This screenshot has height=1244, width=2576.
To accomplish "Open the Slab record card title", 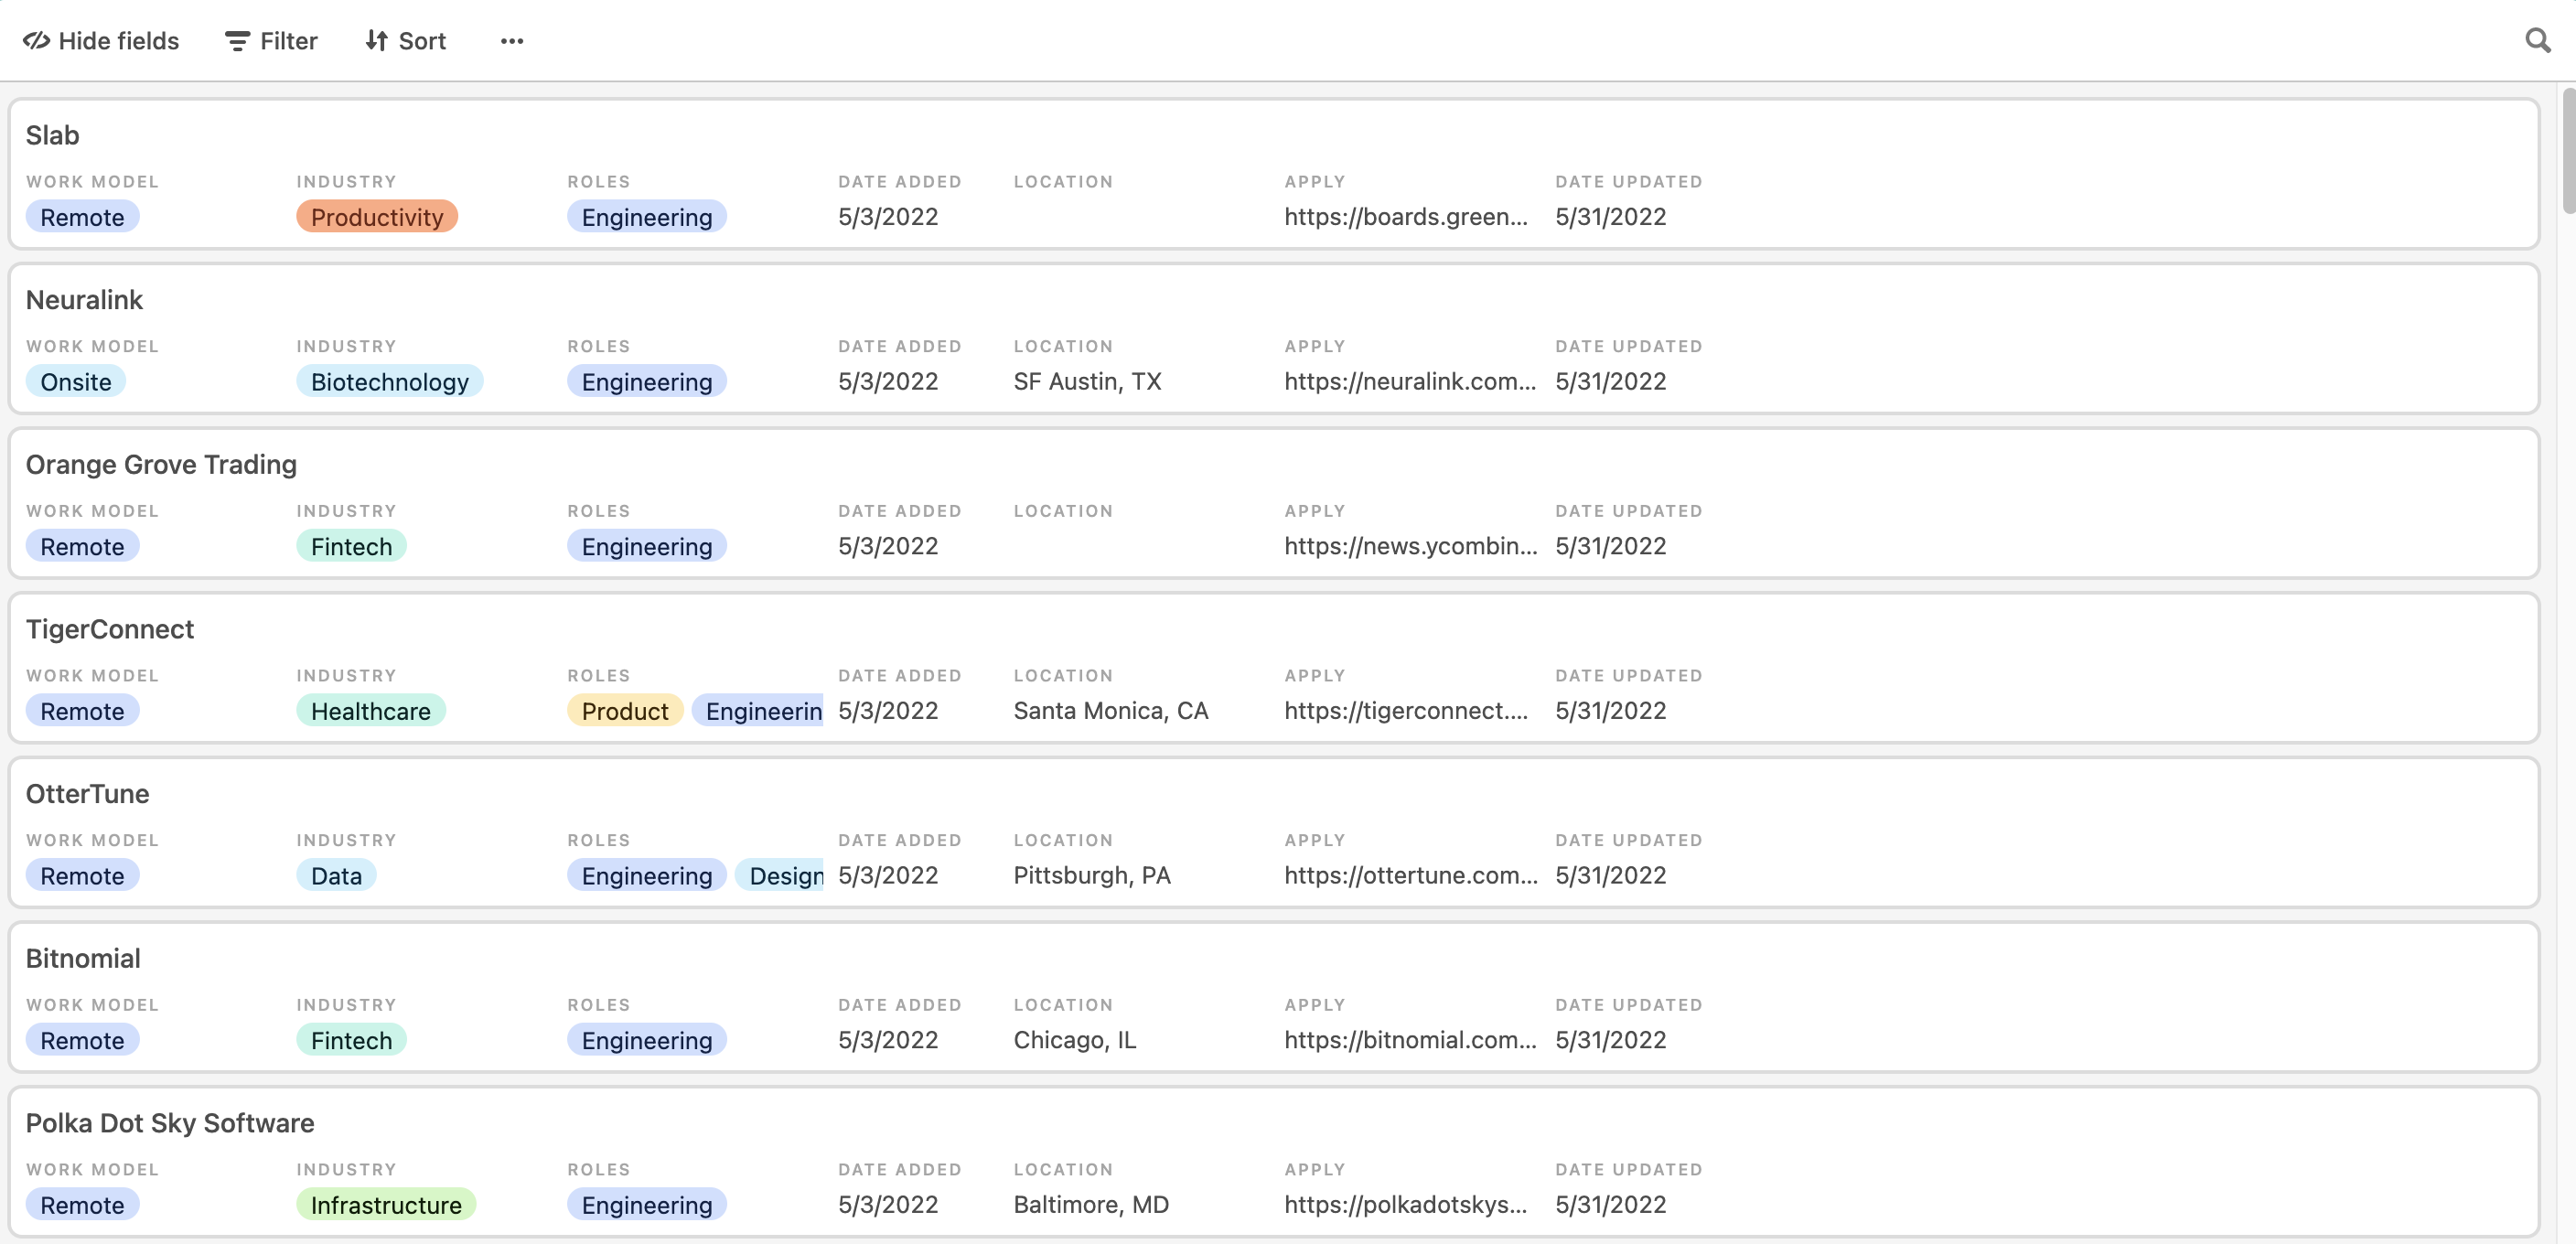I will [52, 135].
